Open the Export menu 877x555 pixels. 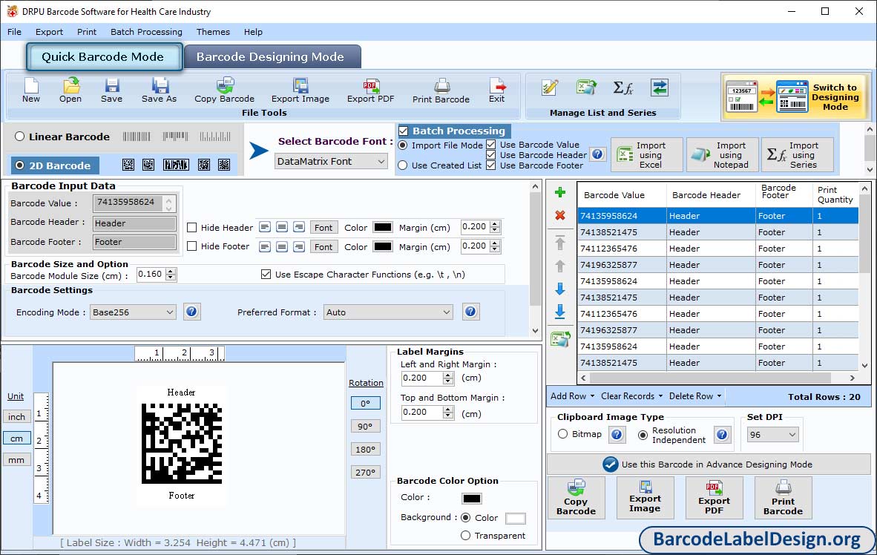click(49, 32)
